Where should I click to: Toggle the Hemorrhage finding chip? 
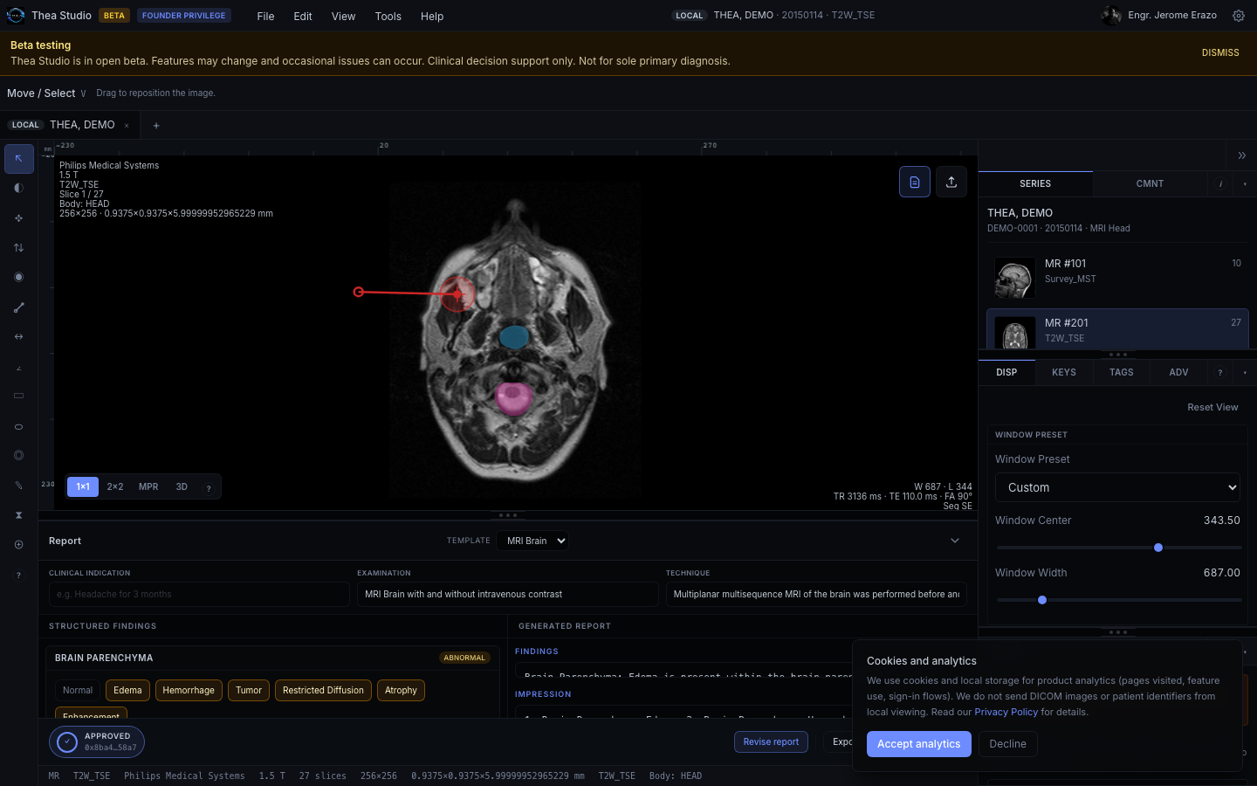tap(189, 690)
